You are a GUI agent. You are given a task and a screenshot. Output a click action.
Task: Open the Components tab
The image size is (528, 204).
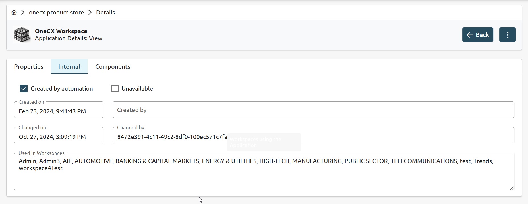coord(113,67)
